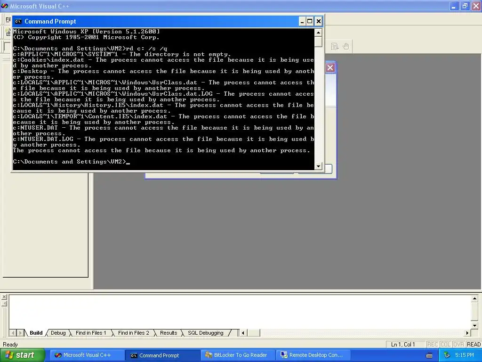Screen dimensions: 482x362
Task: Close the dialog behind the Command Prompt
Action: click(x=330, y=68)
